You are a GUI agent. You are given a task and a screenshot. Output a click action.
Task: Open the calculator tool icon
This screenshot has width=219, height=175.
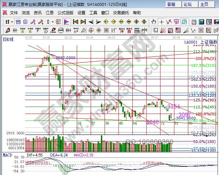pyautogui.click(x=201, y=22)
